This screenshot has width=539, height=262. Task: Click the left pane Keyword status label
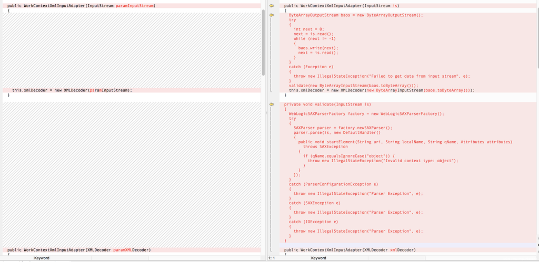coord(42,258)
